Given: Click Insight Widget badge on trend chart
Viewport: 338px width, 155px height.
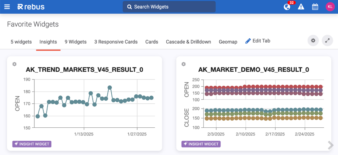Looking at the screenshot, I should coord(32,144).
